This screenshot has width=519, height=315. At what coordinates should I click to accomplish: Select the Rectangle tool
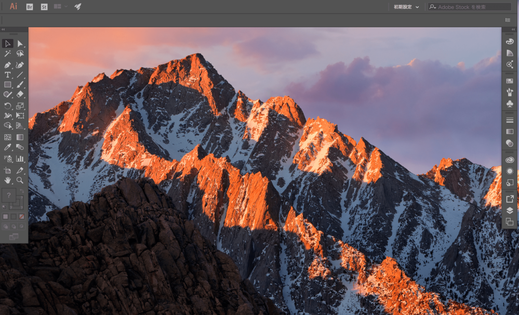(x=8, y=85)
